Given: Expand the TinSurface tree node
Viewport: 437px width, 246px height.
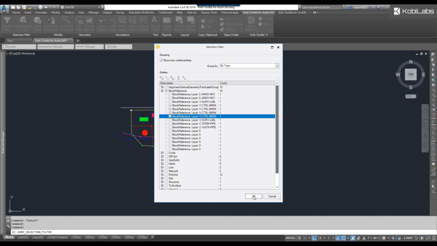Looking at the screenshot, I should coord(162,185).
